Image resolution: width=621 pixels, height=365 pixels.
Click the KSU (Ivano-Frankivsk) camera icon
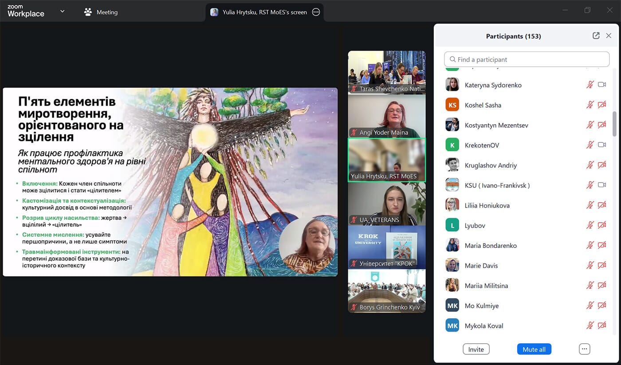tap(602, 185)
